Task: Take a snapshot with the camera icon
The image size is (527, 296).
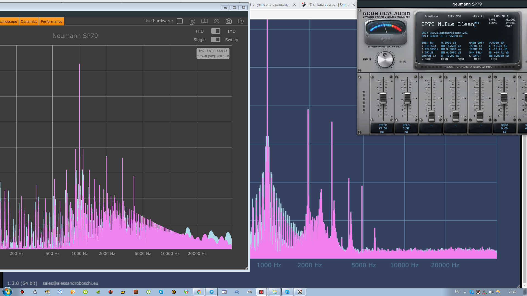Action: pyautogui.click(x=229, y=21)
